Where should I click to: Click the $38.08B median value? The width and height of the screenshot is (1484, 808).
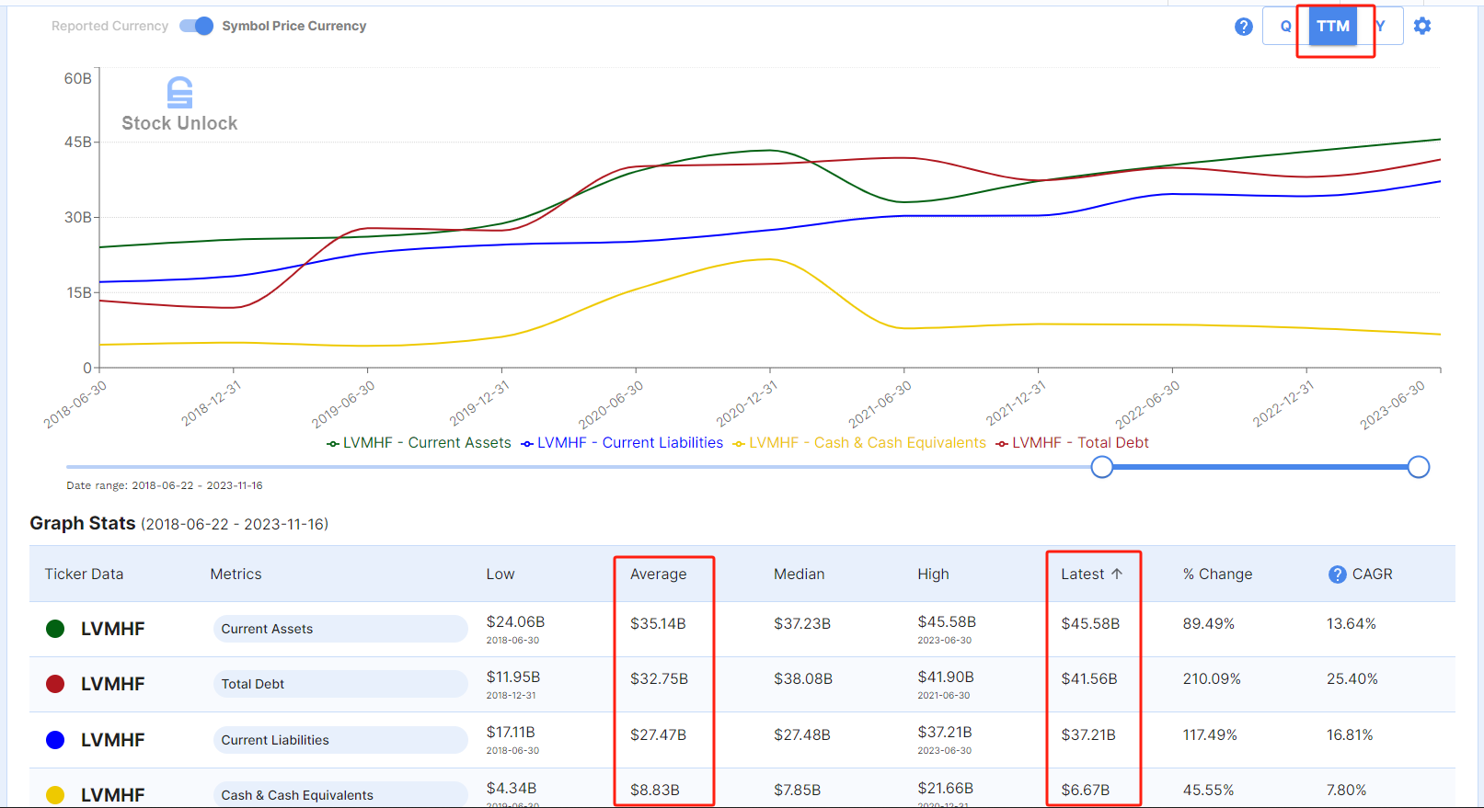pos(803,678)
